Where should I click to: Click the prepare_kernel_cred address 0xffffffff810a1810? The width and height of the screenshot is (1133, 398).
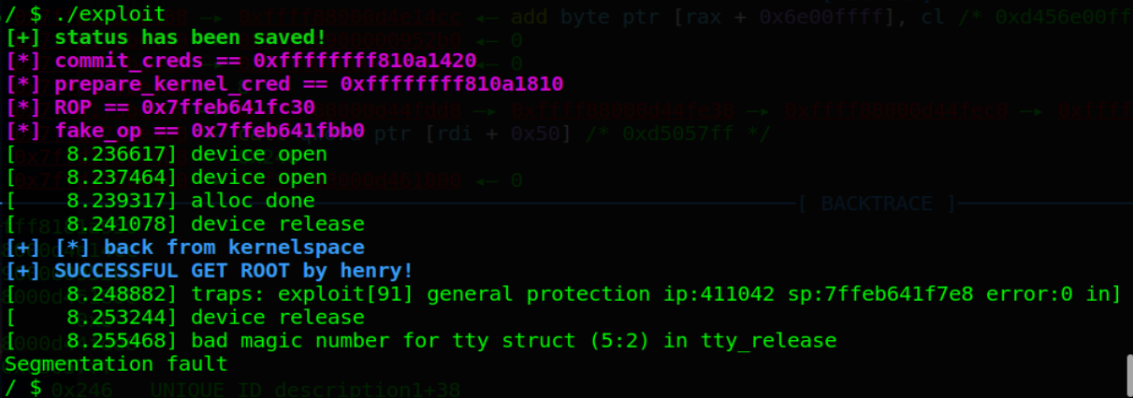[451, 84]
